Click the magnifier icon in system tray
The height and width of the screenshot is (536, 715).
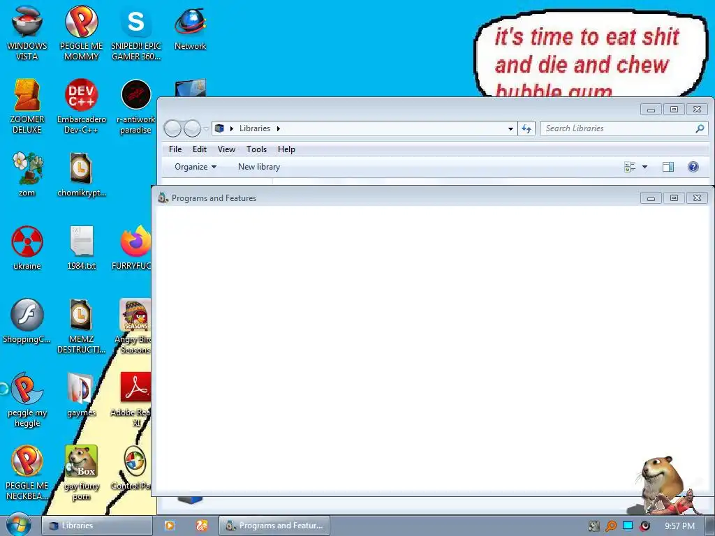point(610,526)
